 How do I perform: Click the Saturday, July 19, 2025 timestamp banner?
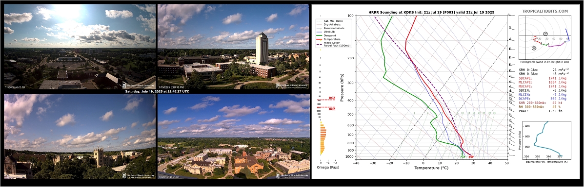(x=157, y=91)
